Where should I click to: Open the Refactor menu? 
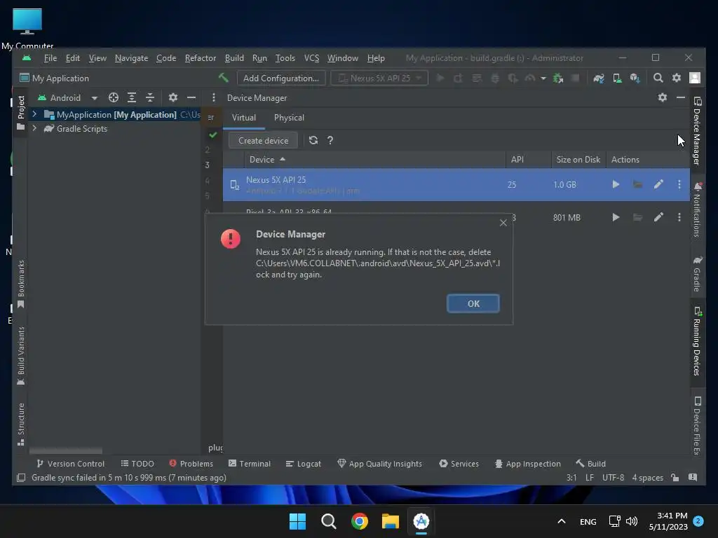[x=200, y=58]
